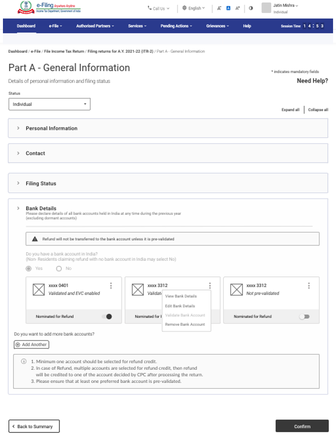Open kebab menu on xxxx 0401 account
This screenshot has width=336, height=438.
tap(111, 286)
